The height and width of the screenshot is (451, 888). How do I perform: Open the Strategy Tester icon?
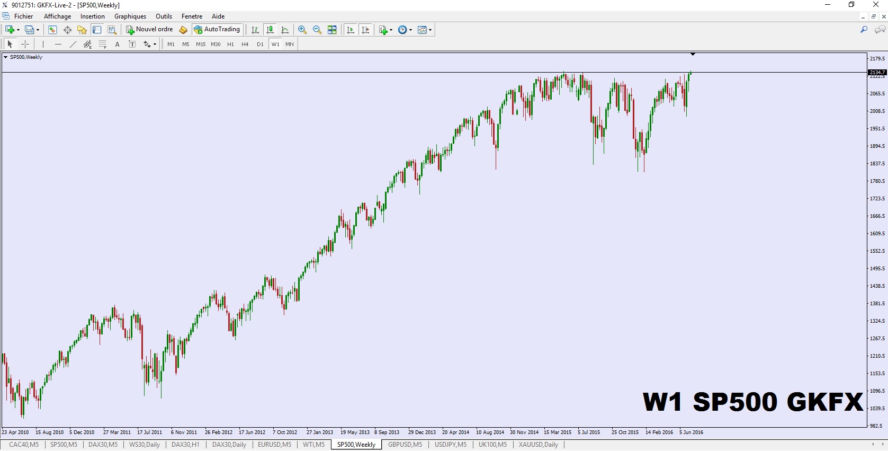pyautogui.click(x=112, y=30)
